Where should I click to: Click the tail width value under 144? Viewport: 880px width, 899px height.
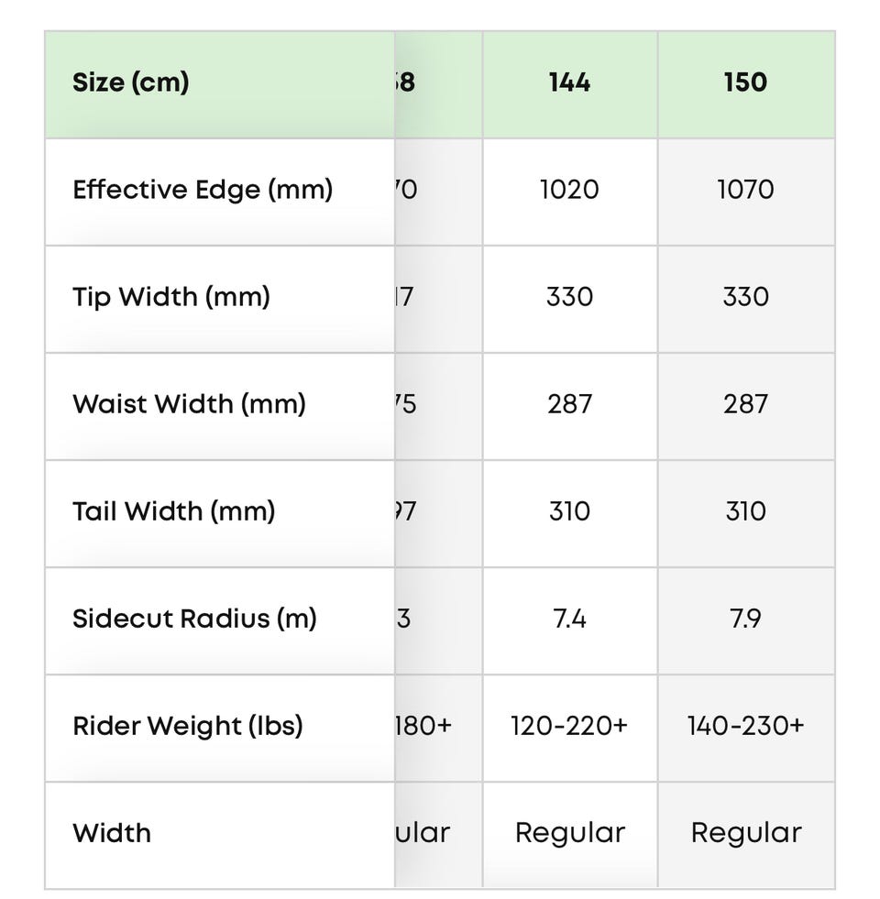pos(569,511)
